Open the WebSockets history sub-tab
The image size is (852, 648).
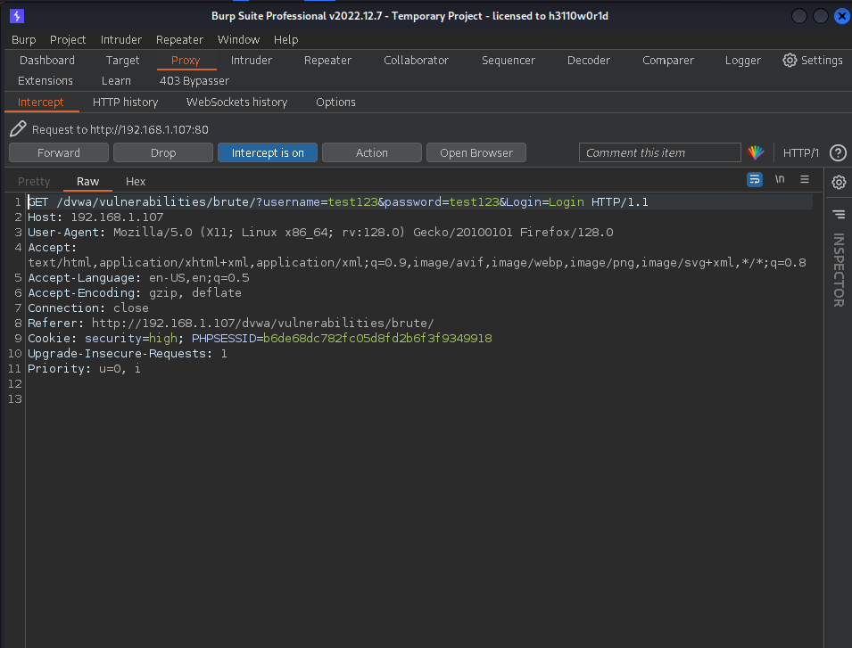[x=237, y=102]
